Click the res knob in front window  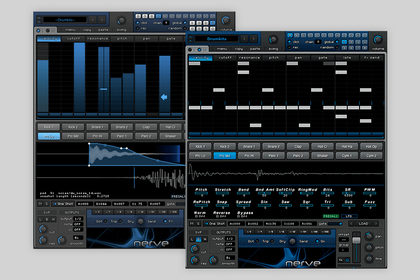coord(195,260)
